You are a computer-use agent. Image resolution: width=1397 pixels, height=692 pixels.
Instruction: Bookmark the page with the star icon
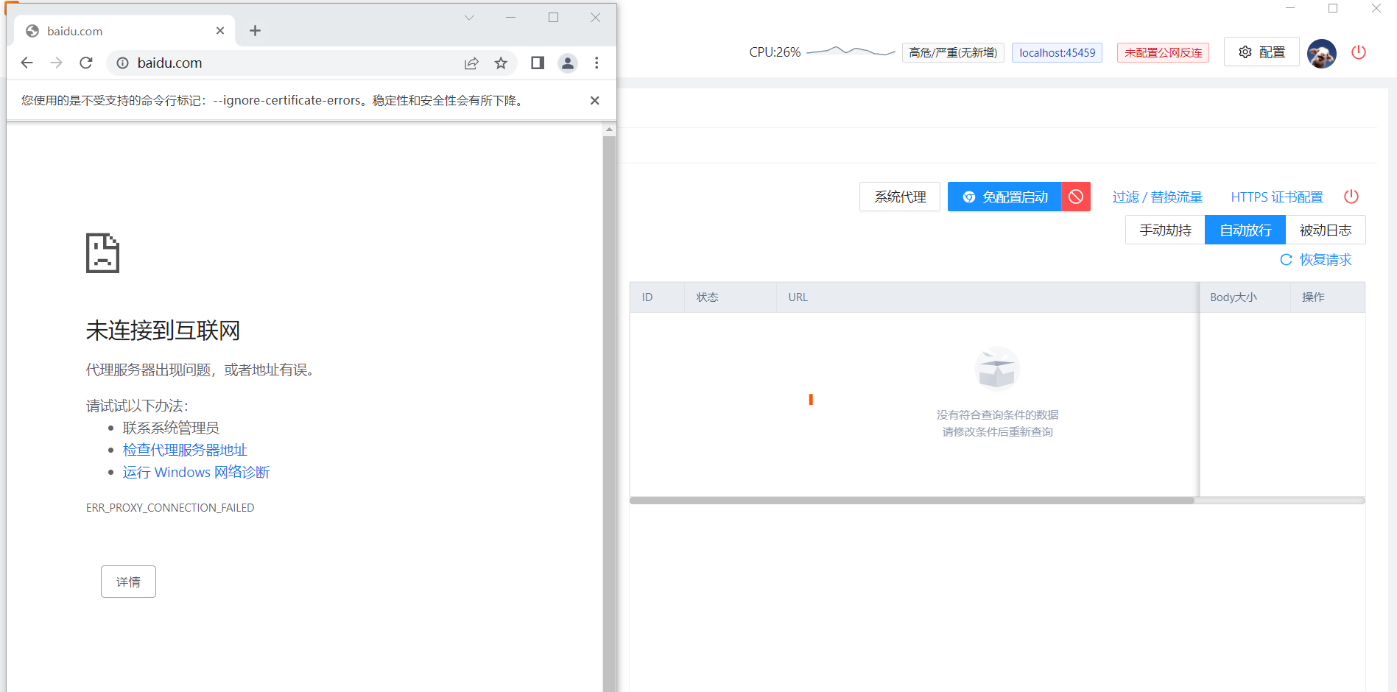502,63
